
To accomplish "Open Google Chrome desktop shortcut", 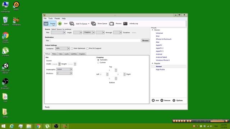I will click(x=5, y=37).
